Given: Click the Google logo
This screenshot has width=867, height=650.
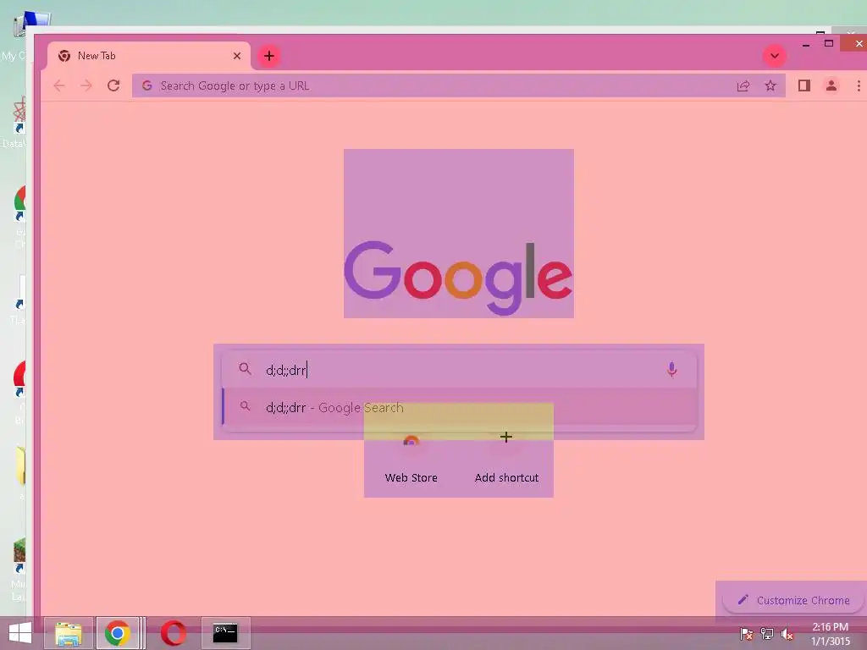Looking at the screenshot, I should tap(458, 277).
